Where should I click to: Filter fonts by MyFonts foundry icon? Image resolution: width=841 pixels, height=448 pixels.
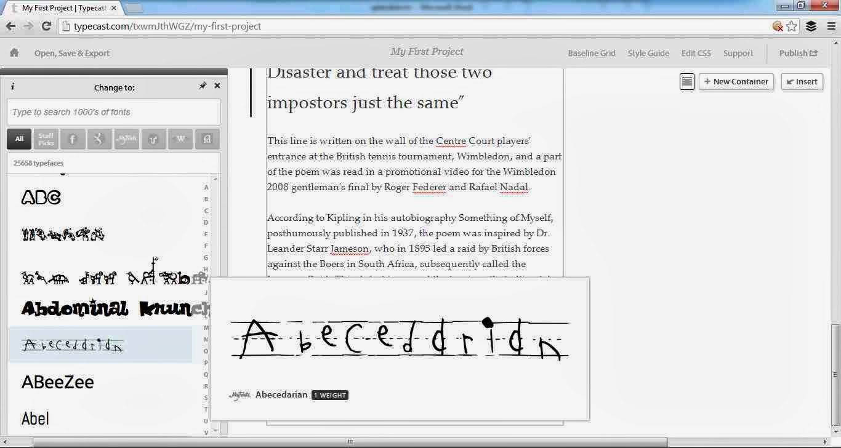point(126,139)
